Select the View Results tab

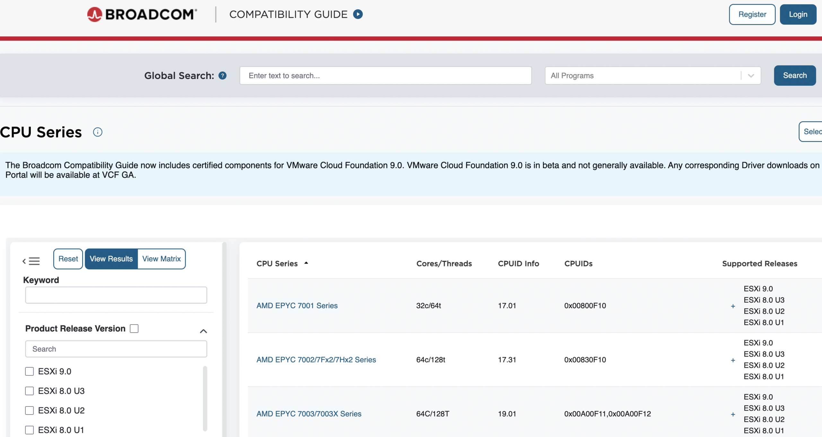coord(111,259)
